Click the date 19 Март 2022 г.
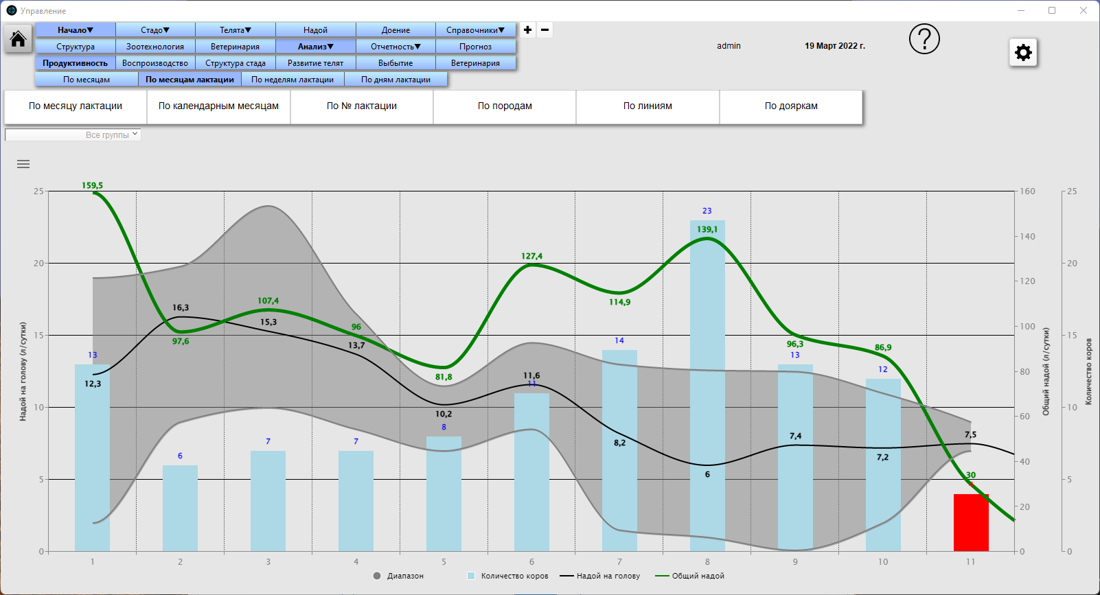This screenshot has height=595, width=1100. (835, 46)
